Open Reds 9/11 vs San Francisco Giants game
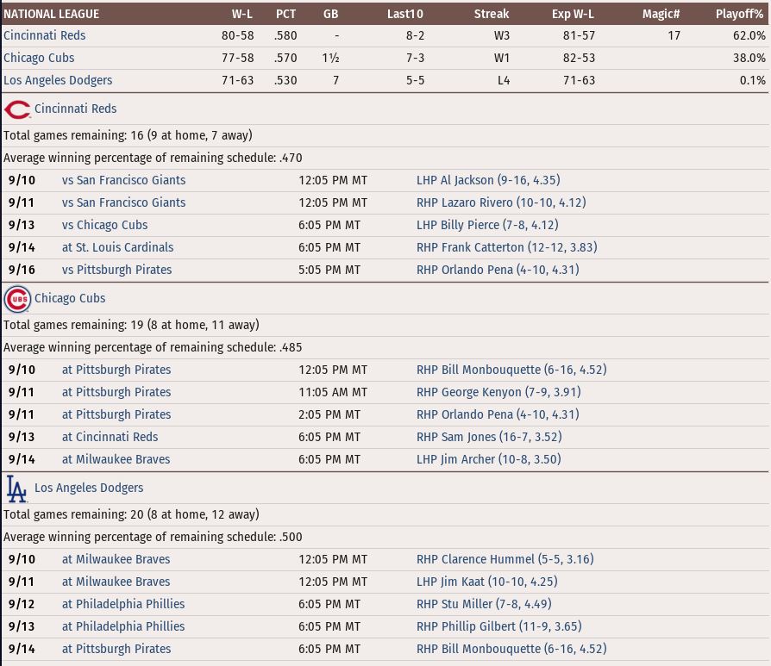This screenshot has height=666, width=771. [x=124, y=202]
